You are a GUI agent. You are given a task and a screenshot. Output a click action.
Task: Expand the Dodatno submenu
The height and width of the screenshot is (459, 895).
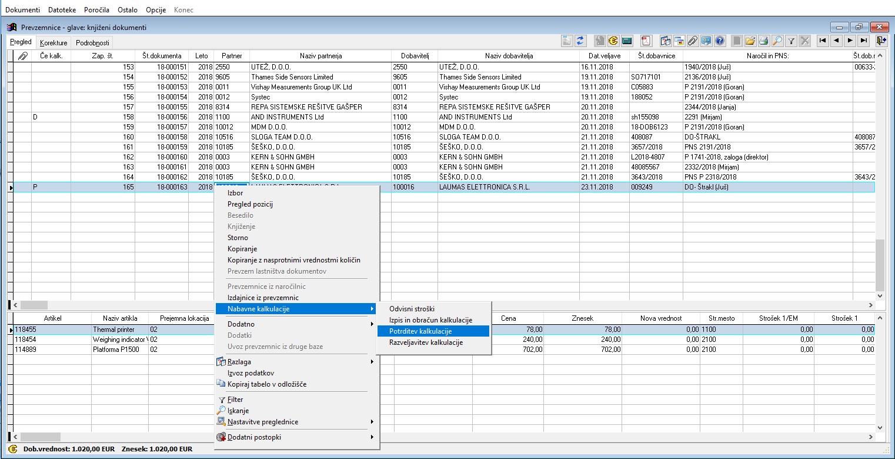(296, 324)
